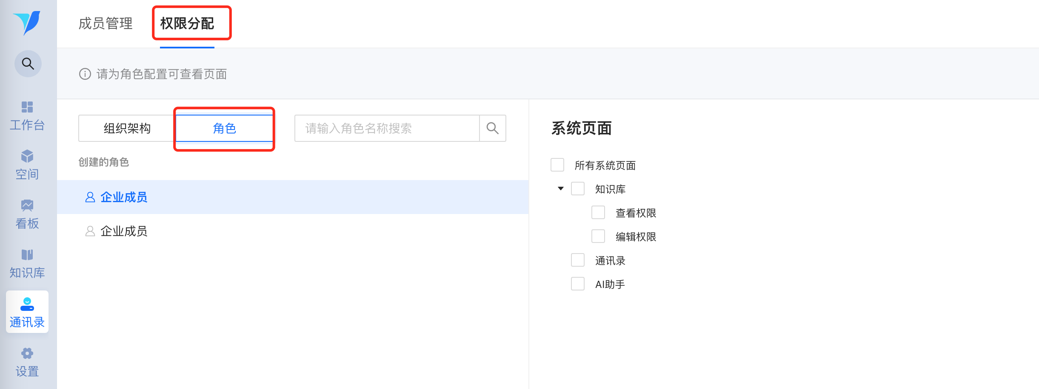Click the blue bird app logo

pyautogui.click(x=27, y=23)
